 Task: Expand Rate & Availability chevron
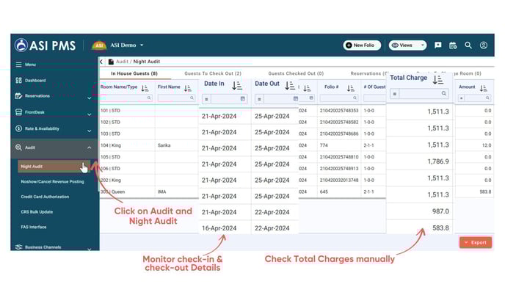tap(90, 131)
